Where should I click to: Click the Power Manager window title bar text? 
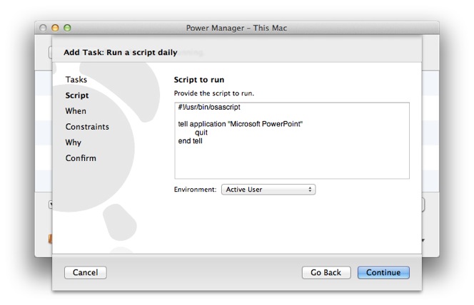[x=236, y=28]
